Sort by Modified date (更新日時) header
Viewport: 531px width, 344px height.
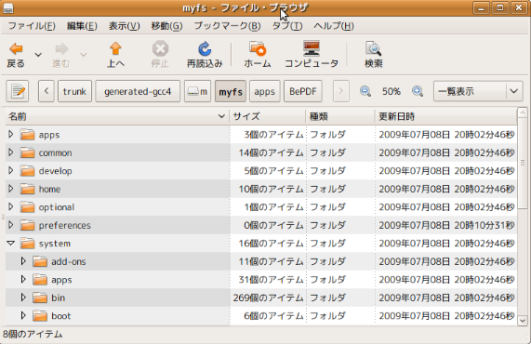tap(445, 116)
